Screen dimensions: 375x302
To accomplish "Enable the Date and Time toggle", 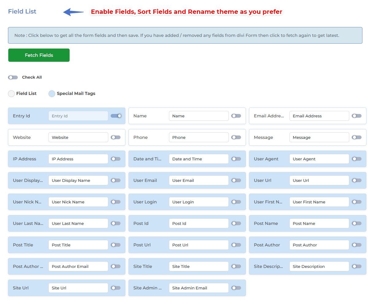I will point(236,159).
